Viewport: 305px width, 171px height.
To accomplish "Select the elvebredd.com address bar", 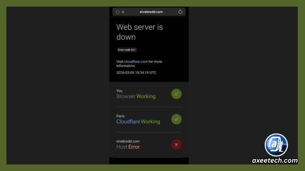I will coord(149,12).
